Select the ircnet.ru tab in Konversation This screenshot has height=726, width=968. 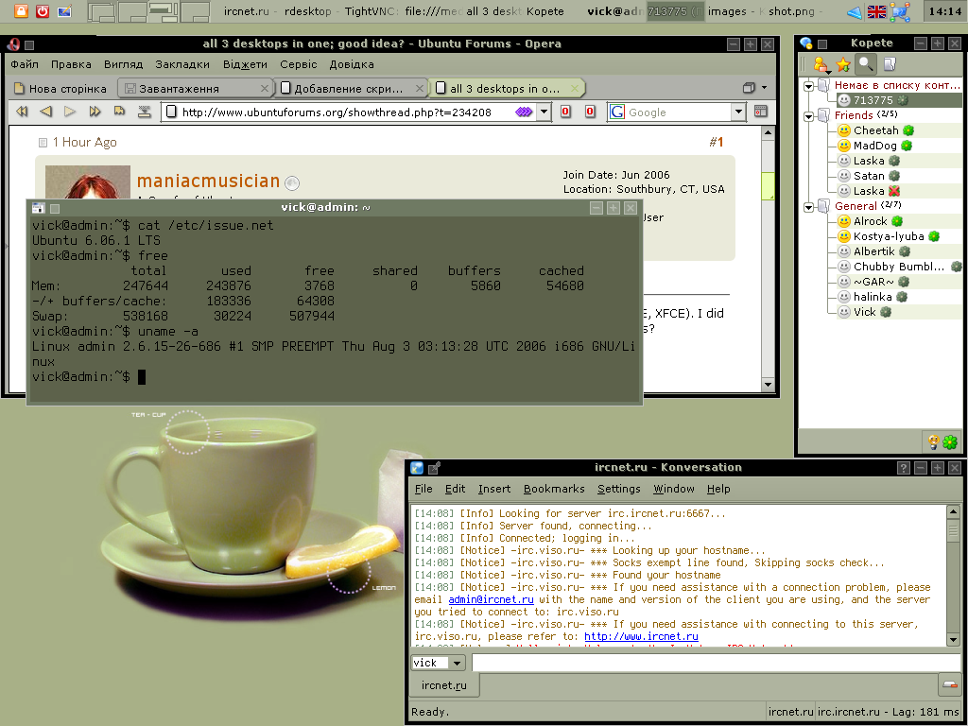pos(444,685)
